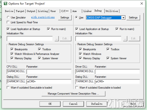Click the debugger Initialization File field
This screenshot has width=147, height=110.
(x=98, y=39)
